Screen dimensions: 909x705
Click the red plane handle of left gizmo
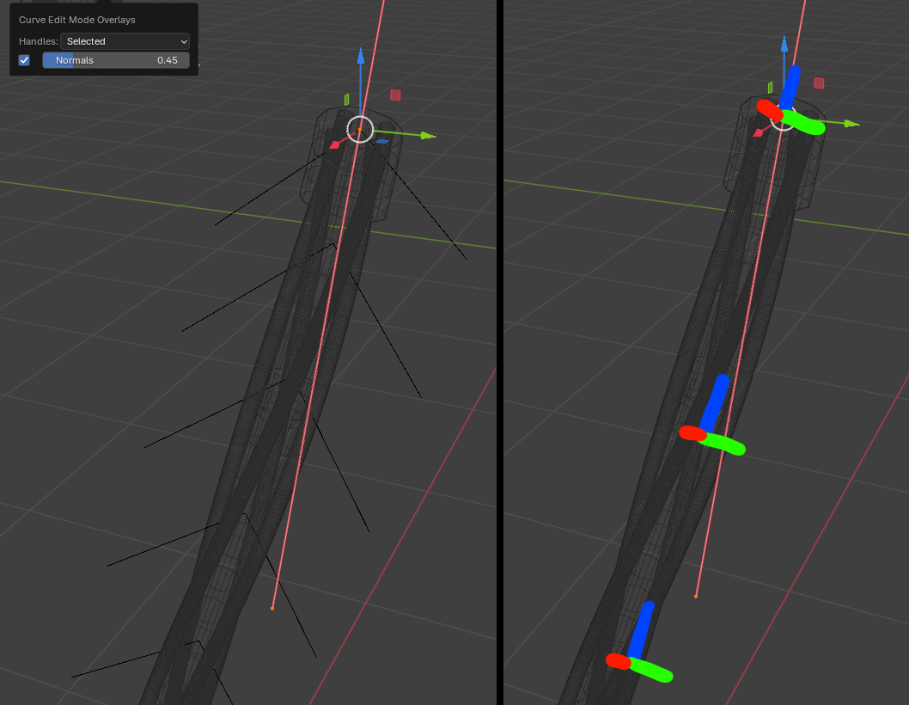click(395, 95)
